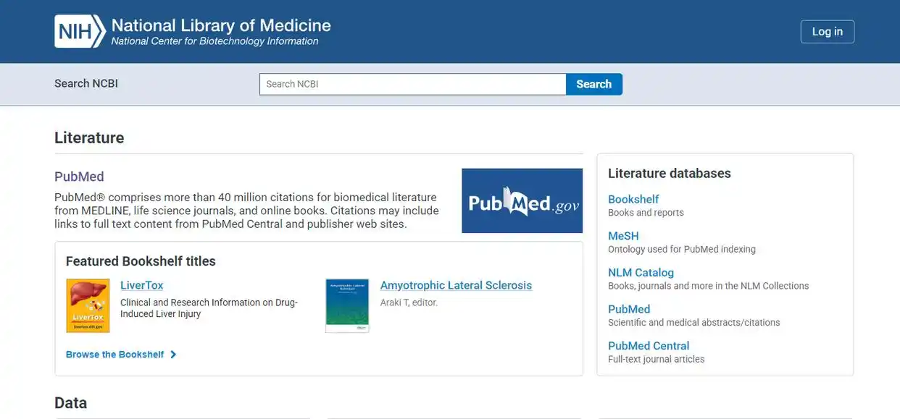Open the Amyotrophic Lateral Sclerosis title link
This screenshot has width=900, height=419.
[456, 285]
